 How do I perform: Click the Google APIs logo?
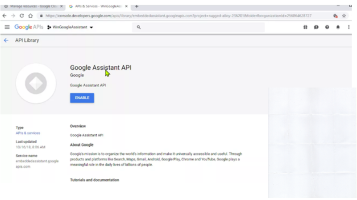[x=29, y=27]
